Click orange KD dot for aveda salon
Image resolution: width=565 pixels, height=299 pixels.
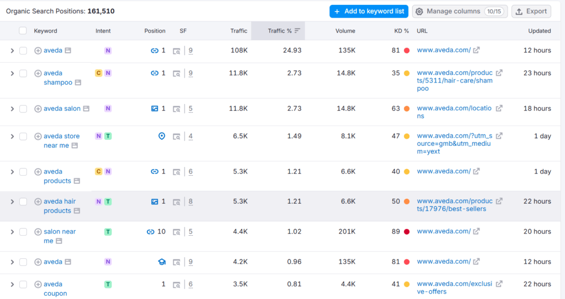[407, 108]
